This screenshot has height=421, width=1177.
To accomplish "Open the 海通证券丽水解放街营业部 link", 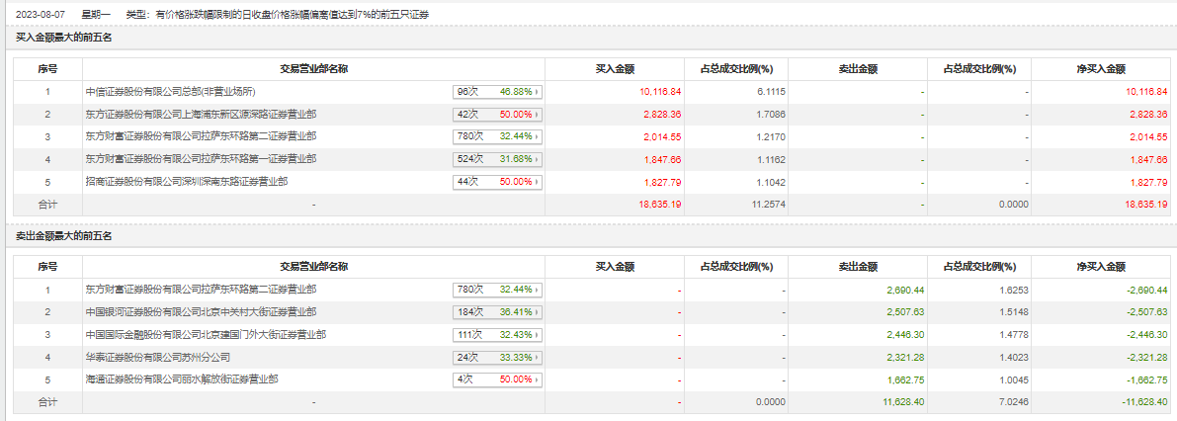I will [x=182, y=379].
